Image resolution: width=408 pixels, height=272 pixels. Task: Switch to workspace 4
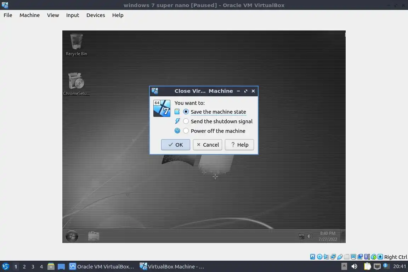point(41,267)
